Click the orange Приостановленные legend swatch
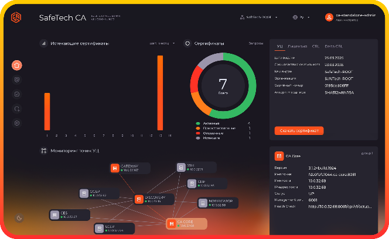The image size is (389, 239). pos(198,128)
